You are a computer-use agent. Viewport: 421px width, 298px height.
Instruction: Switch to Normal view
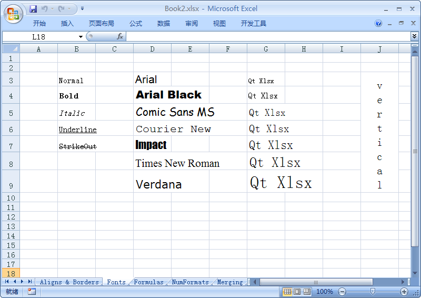287,292
